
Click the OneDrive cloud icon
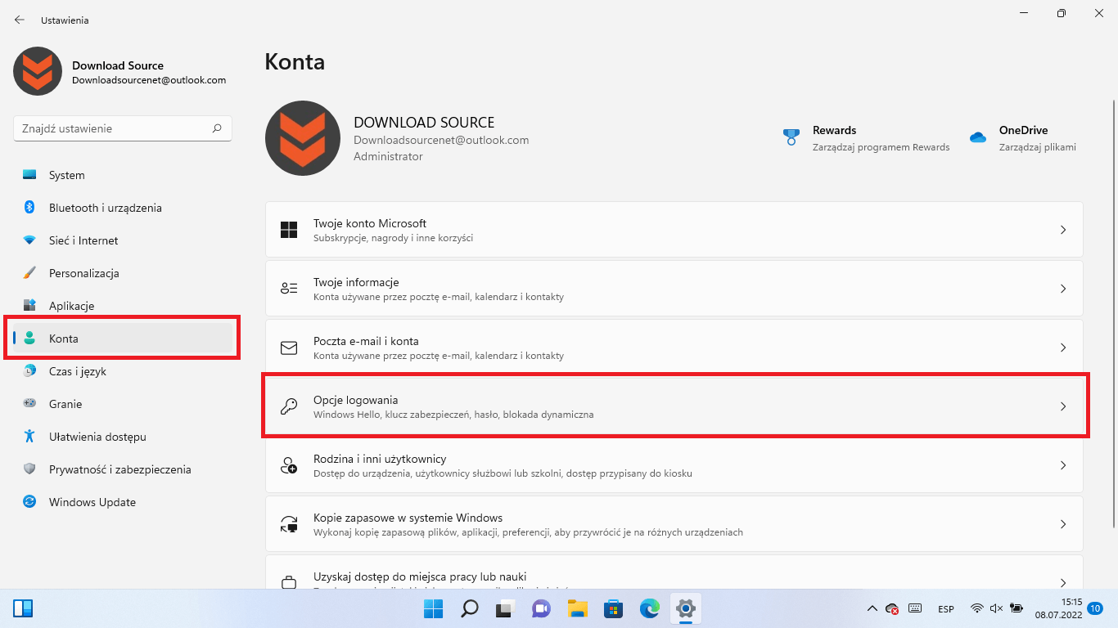pos(977,137)
